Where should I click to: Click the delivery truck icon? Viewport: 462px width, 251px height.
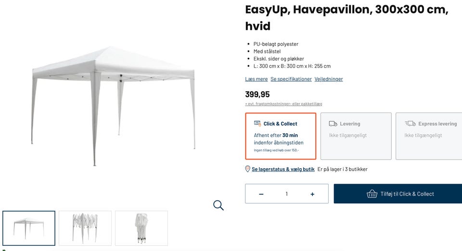[x=333, y=124]
